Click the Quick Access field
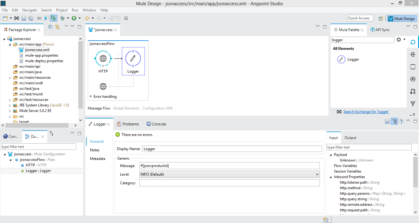Image resolution: width=419 pixels, height=223 pixels. (x=360, y=18)
